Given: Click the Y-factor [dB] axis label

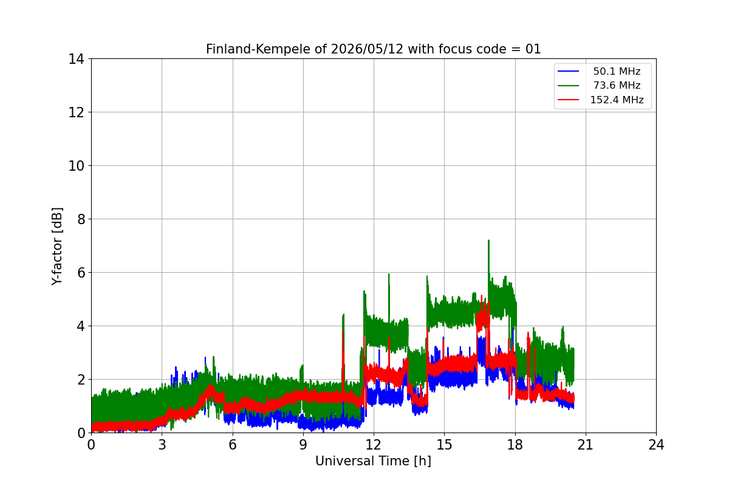Looking at the screenshot, I should [x=57, y=246].
